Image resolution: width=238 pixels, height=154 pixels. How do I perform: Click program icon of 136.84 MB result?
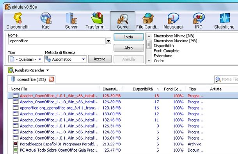pyautogui.click(x=16, y=138)
